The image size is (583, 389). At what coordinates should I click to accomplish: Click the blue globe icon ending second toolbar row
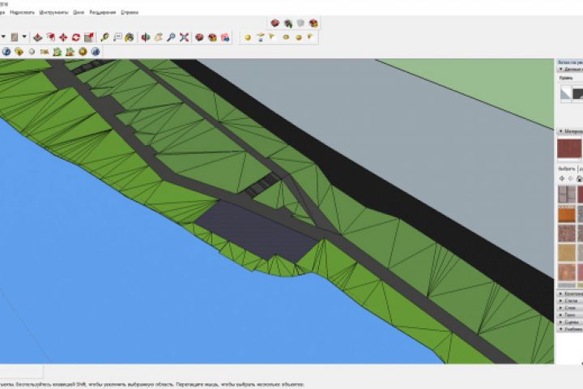pyautogui.click(x=96, y=52)
